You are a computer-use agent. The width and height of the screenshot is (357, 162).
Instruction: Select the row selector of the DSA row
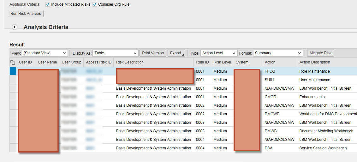[13, 148]
